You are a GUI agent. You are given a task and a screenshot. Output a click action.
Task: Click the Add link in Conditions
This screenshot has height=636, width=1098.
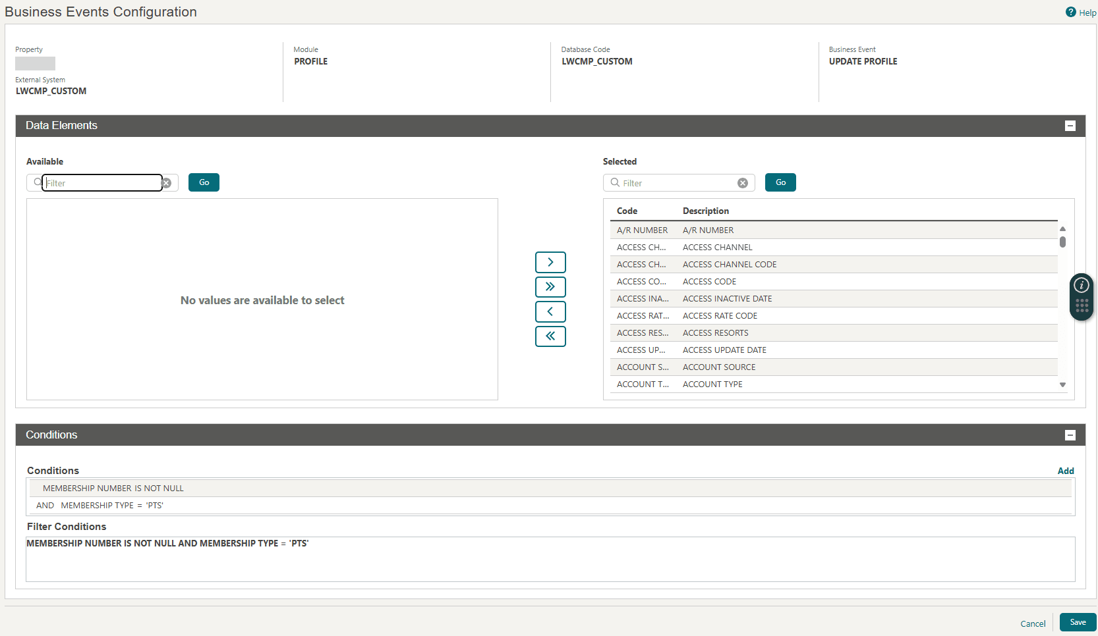click(x=1066, y=471)
